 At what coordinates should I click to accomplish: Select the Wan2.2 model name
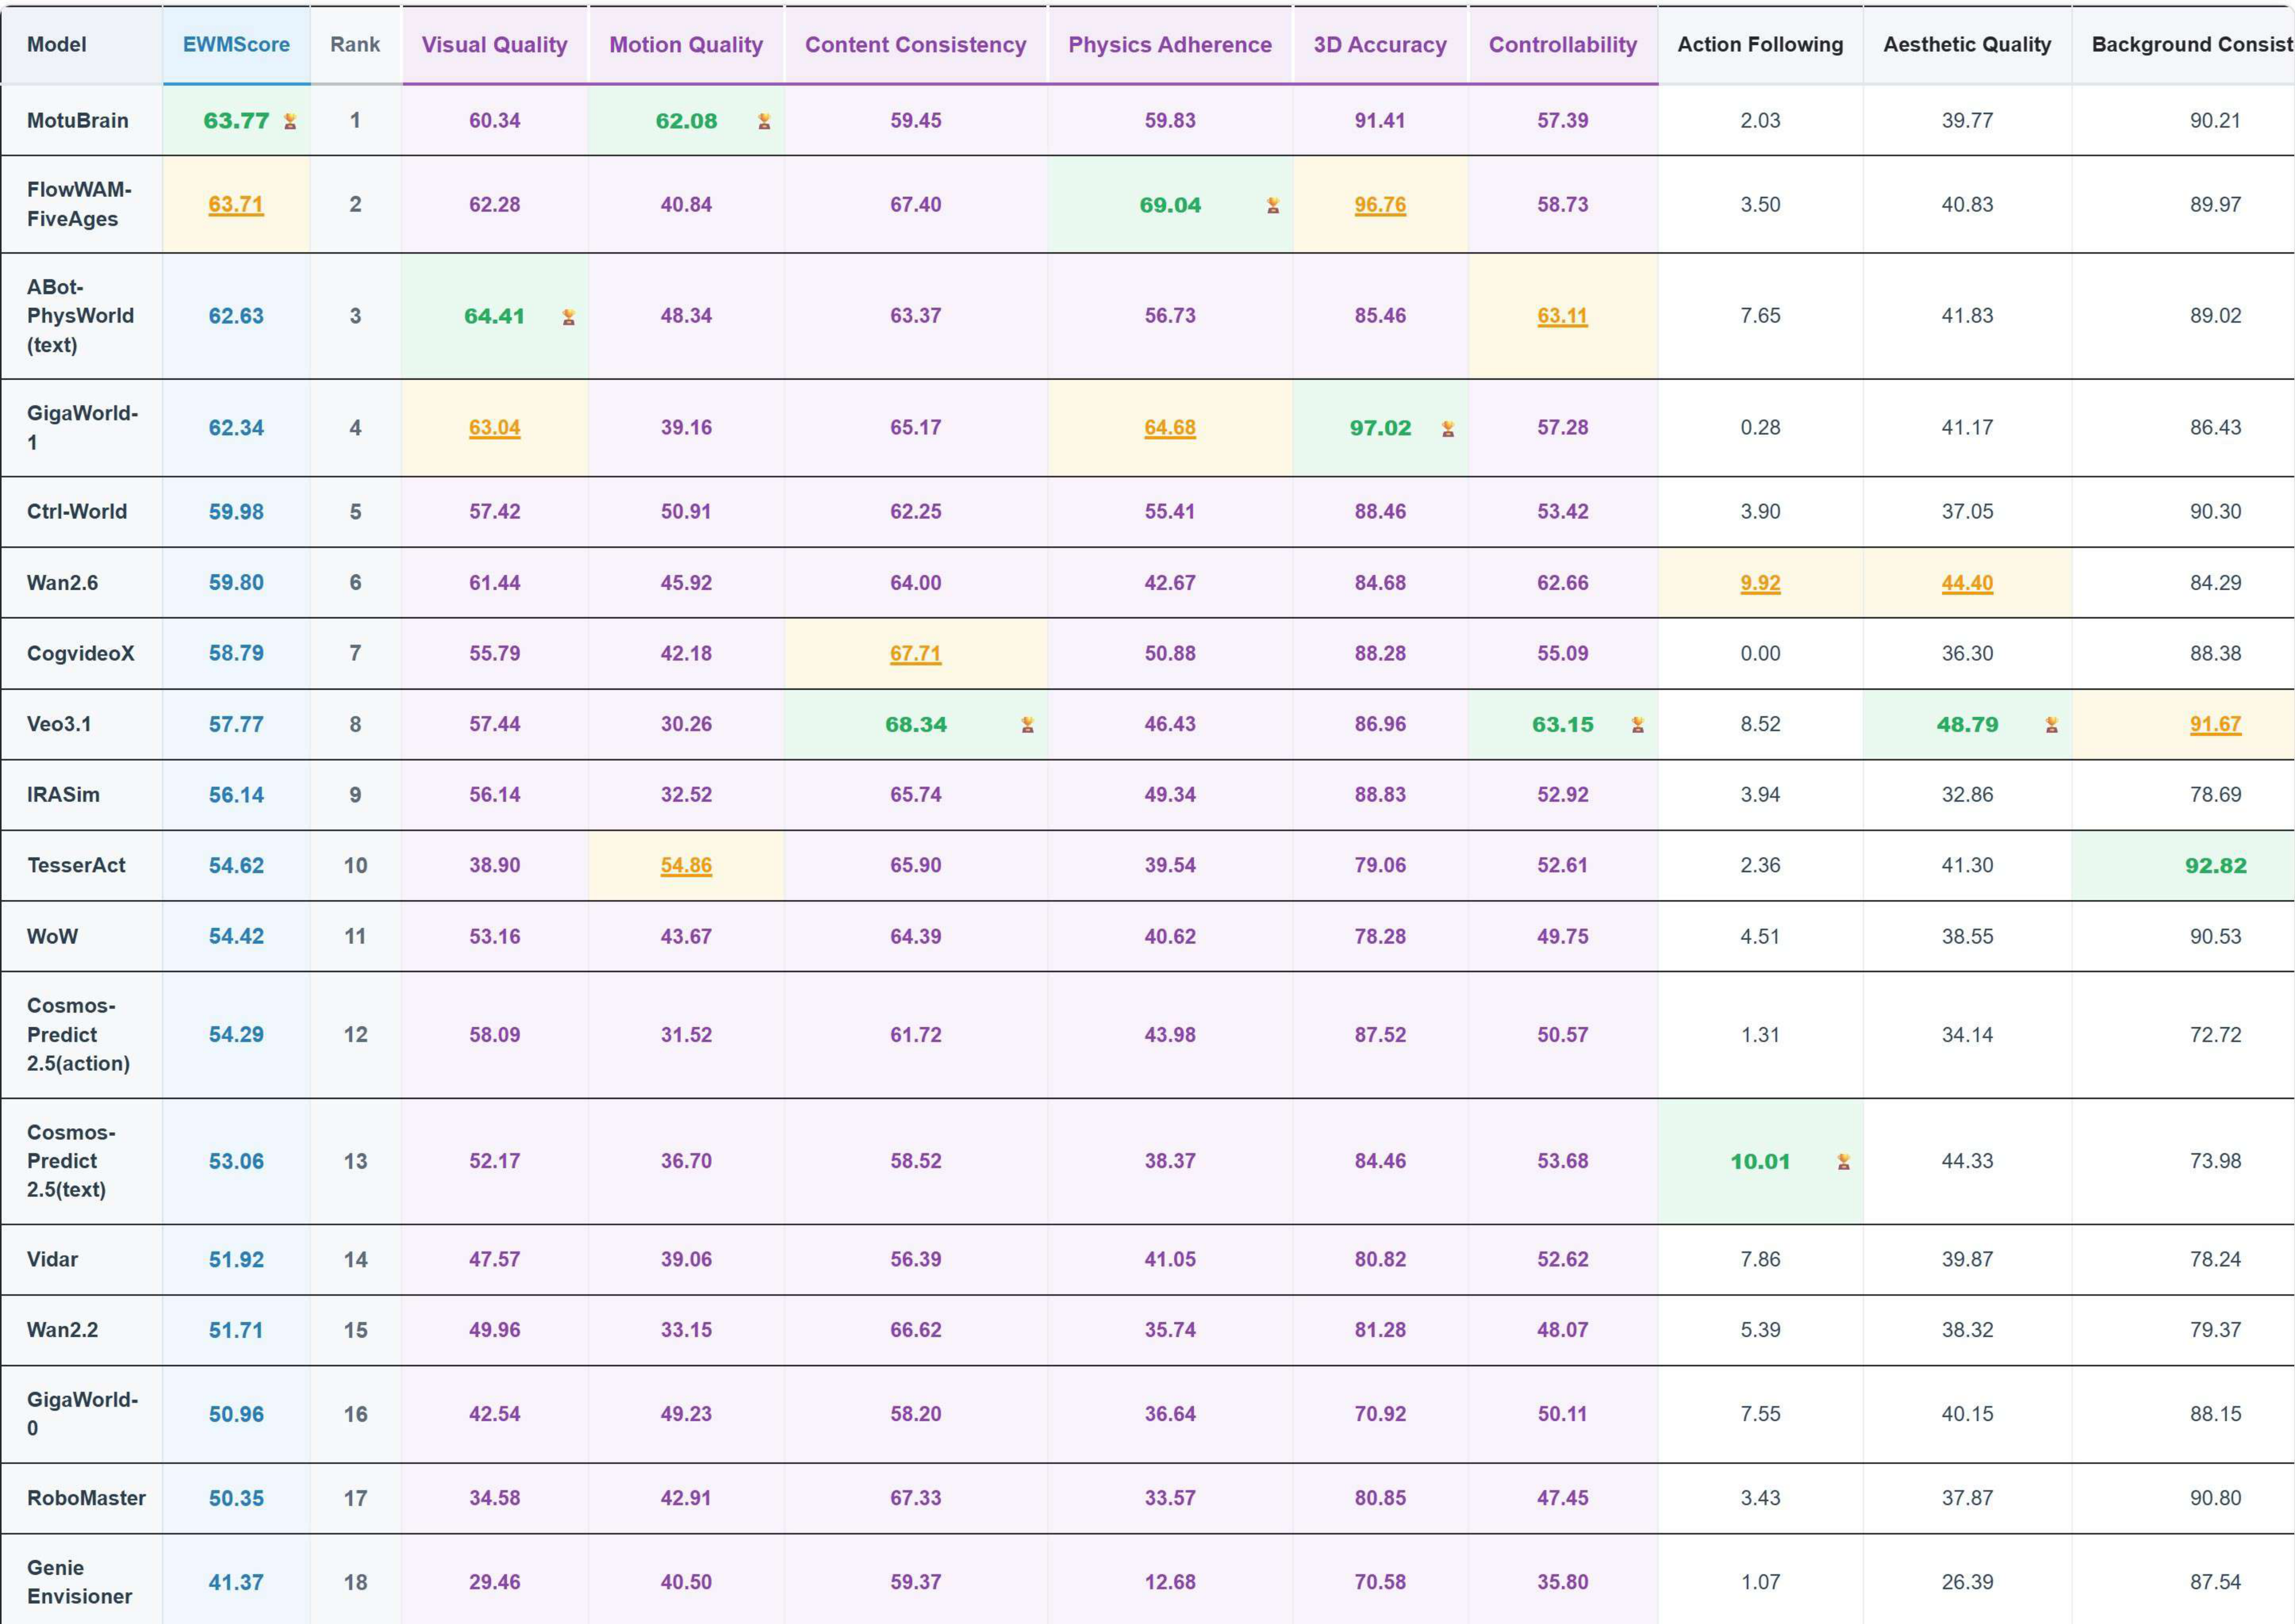click(62, 1330)
